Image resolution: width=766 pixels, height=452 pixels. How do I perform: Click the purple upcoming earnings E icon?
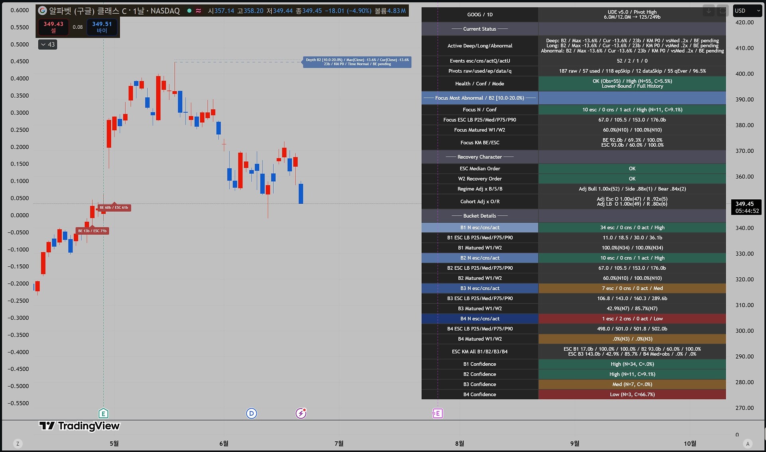point(438,413)
